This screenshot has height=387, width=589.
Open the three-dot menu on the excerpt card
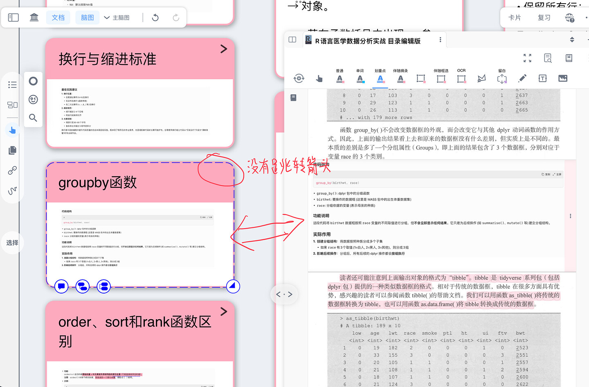point(571,216)
